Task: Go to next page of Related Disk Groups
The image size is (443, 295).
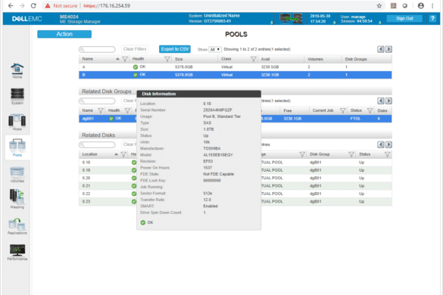Action: coord(388,101)
